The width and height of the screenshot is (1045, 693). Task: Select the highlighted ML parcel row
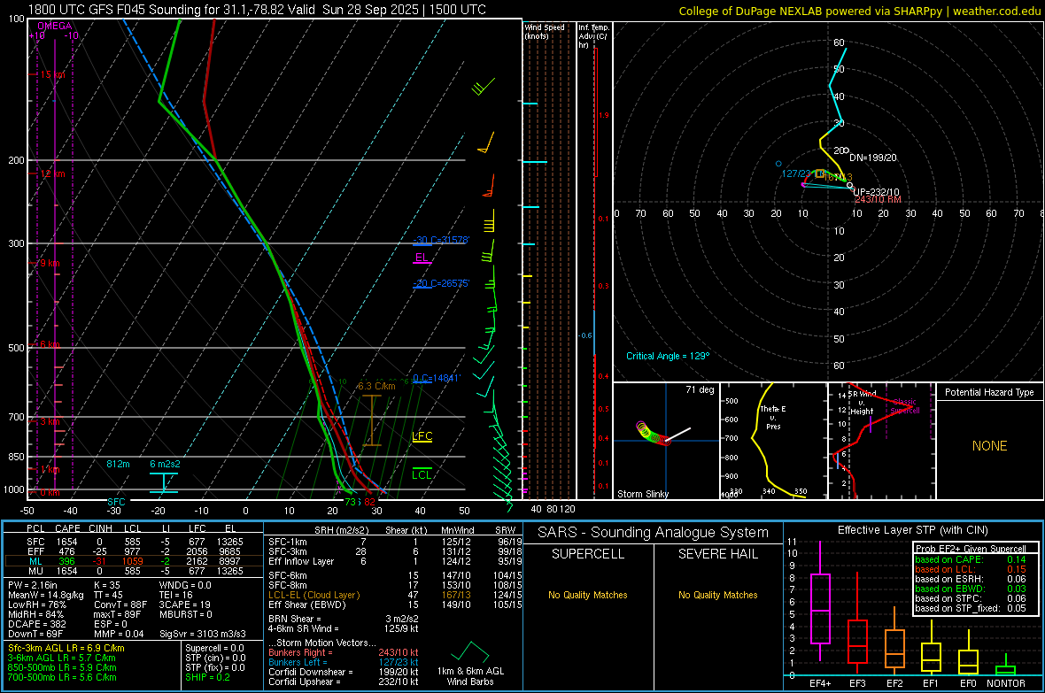133,561
